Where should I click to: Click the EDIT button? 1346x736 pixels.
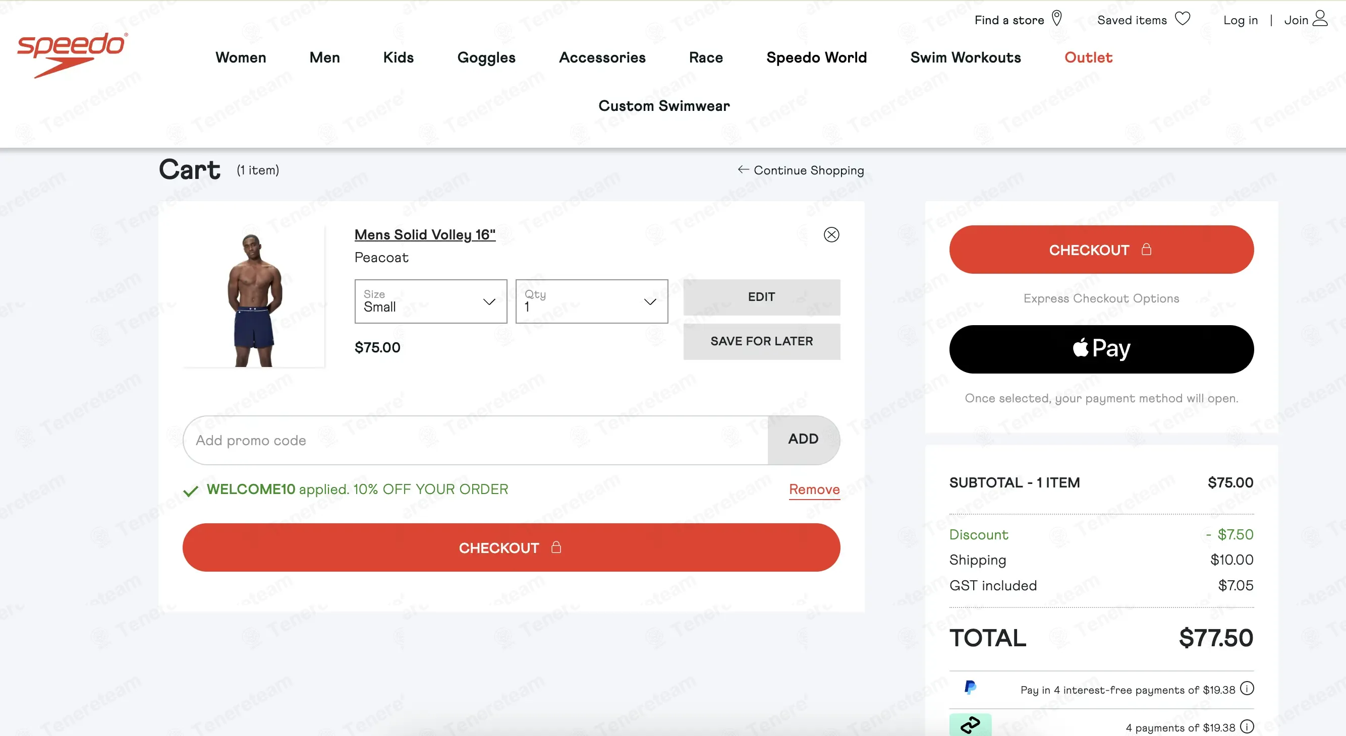[761, 297]
